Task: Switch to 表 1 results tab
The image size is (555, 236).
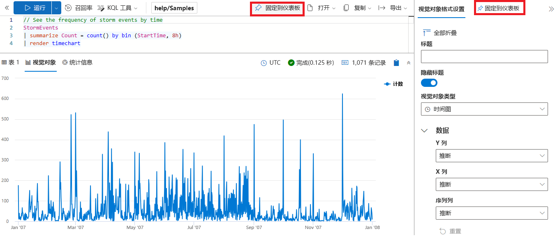Action: tap(11, 62)
